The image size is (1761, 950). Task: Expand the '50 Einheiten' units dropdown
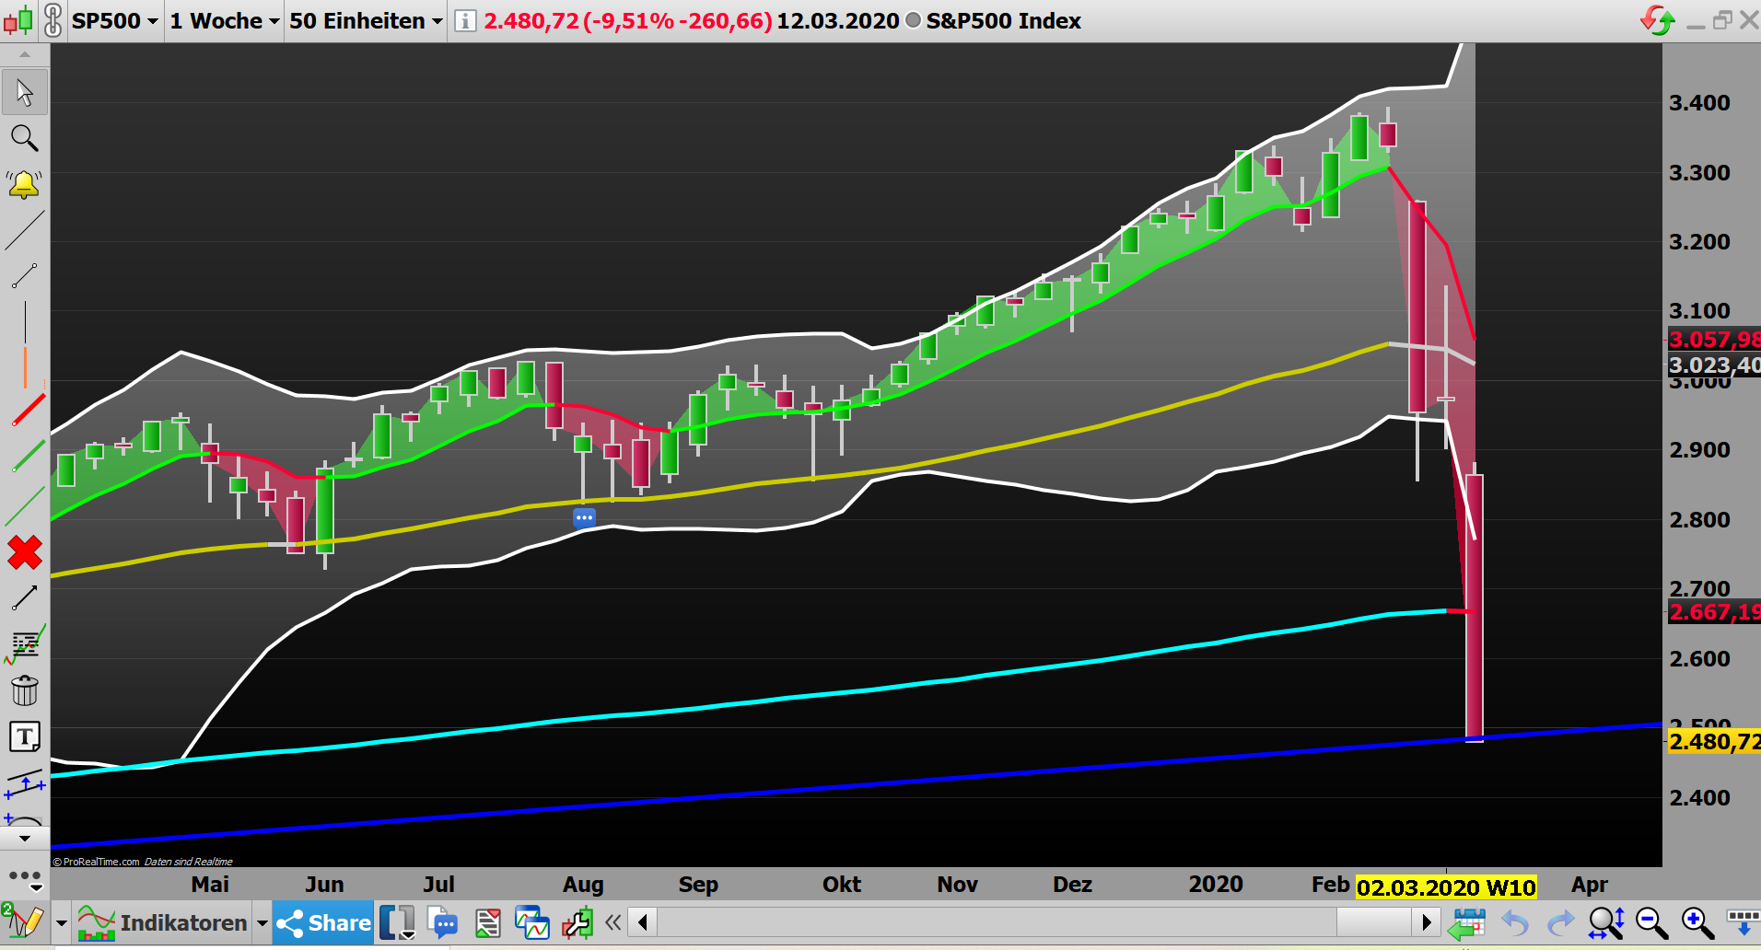pos(363,20)
